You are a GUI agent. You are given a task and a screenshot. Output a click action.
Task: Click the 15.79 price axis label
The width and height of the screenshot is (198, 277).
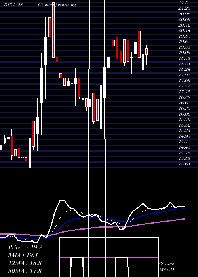tap(185, 120)
